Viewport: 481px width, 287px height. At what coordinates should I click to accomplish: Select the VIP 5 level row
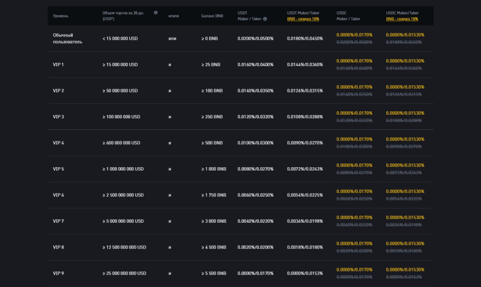(x=58, y=169)
